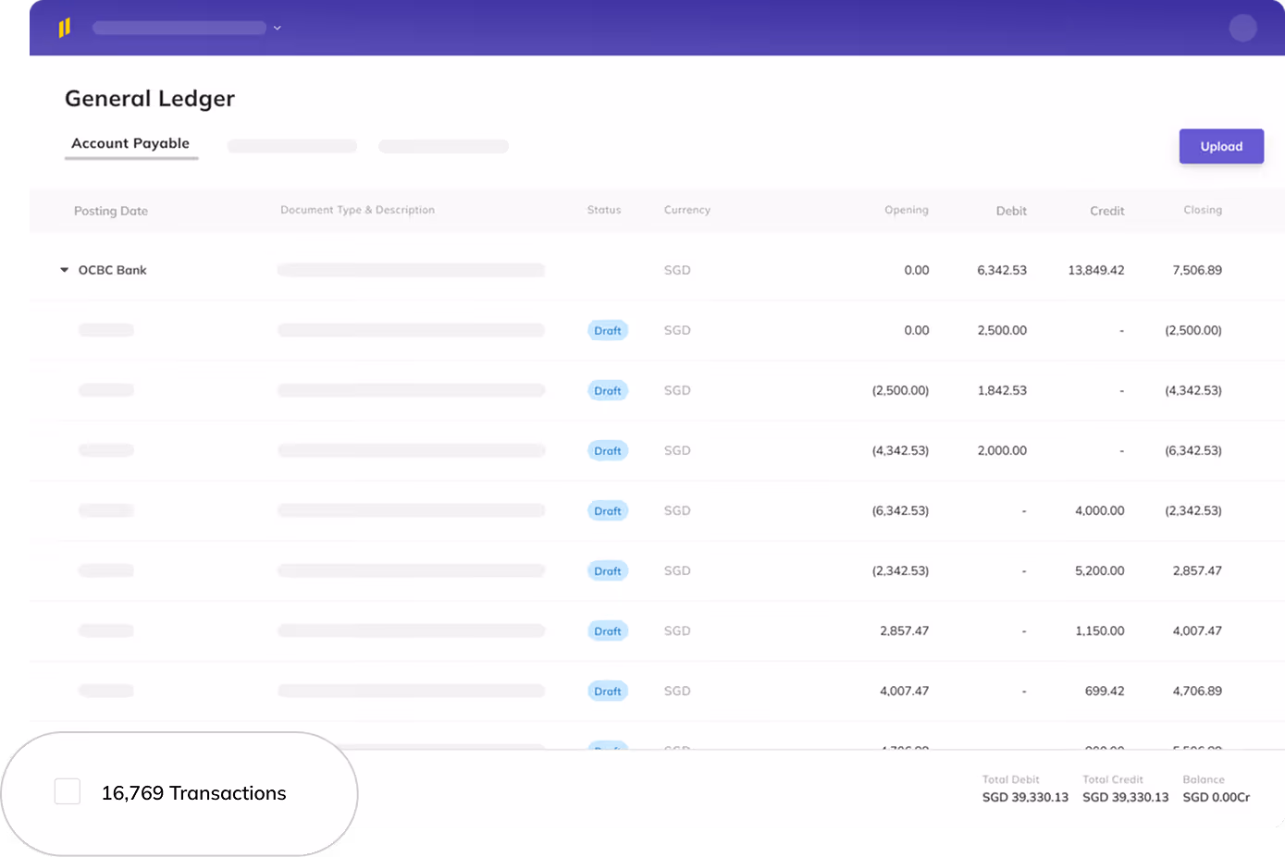Open the chevron next to the navbar search field

pyautogui.click(x=277, y=28)
